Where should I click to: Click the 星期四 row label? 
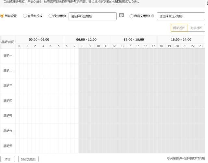coord(8,101)
